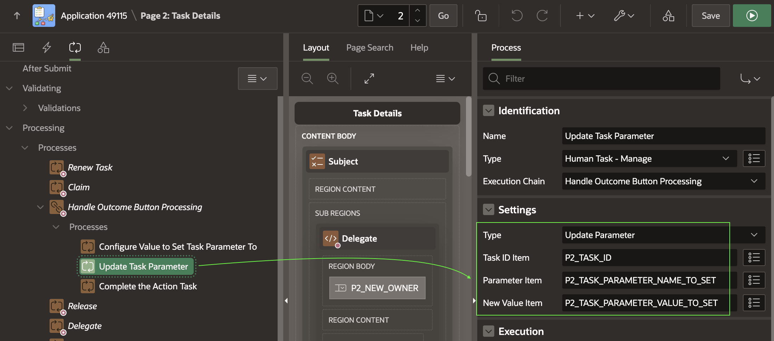774x341 pixels.
Task: Zoom out of the layout view
Action: point(307,79)
